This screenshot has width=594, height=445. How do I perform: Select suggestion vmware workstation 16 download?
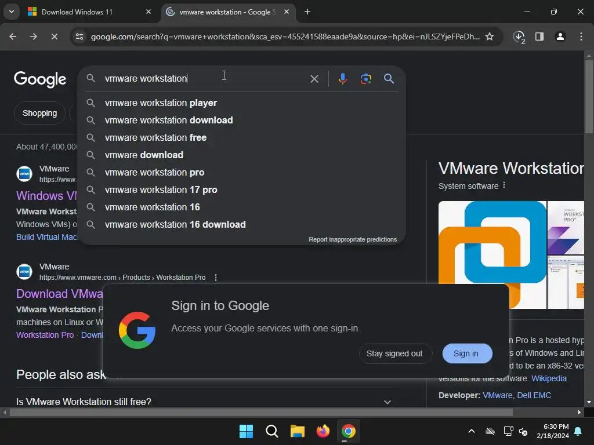(x=242, y=225)
